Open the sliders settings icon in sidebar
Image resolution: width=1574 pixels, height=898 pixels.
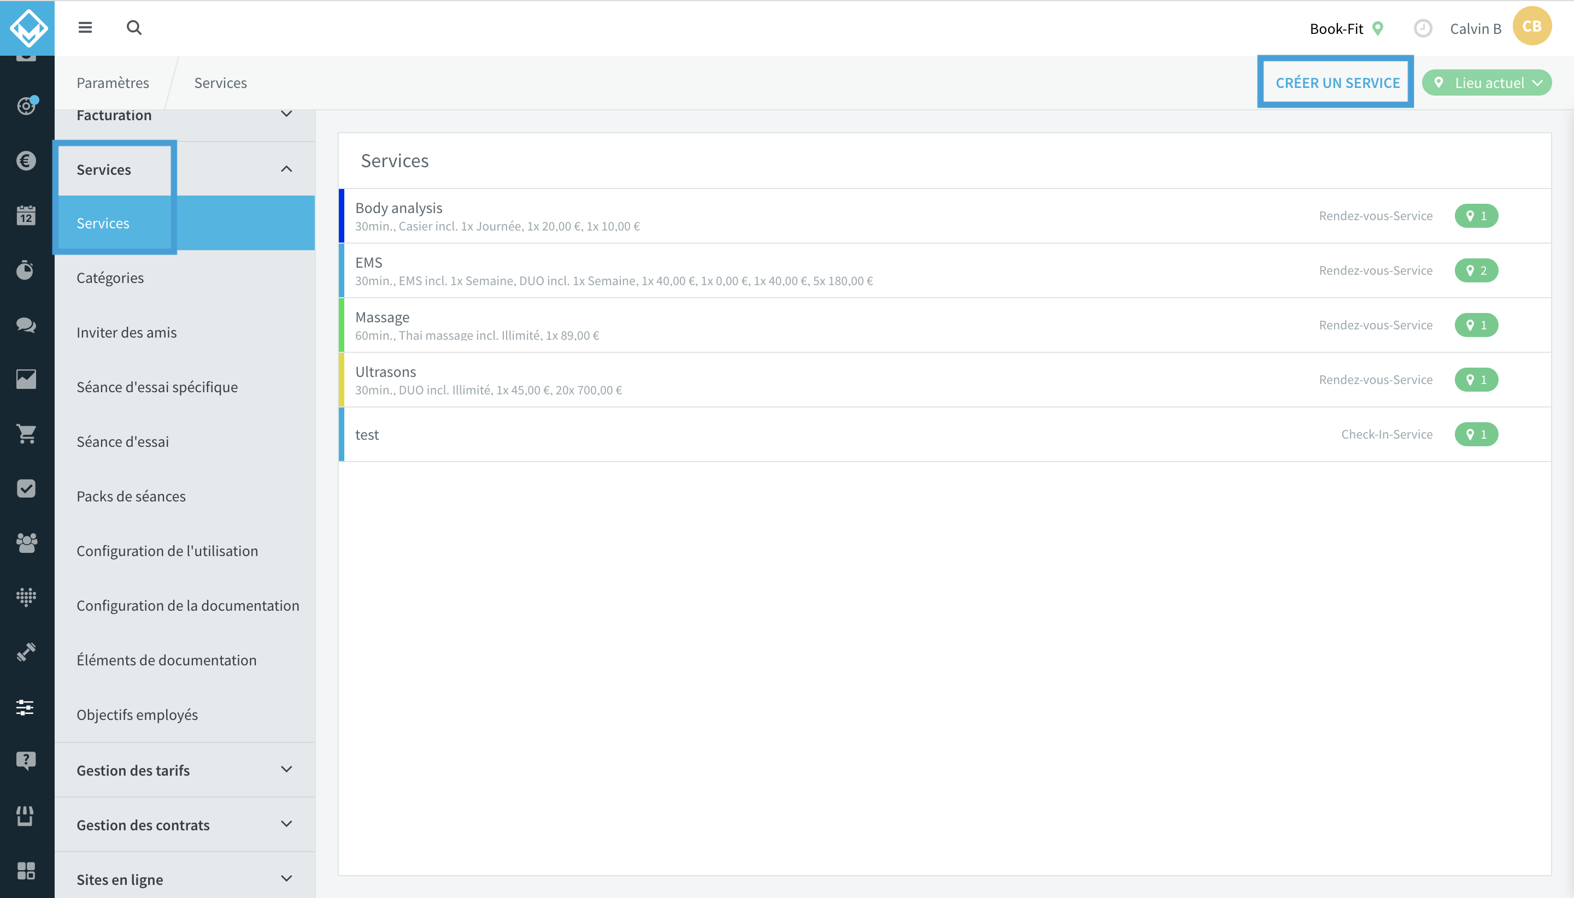(25, 707)
